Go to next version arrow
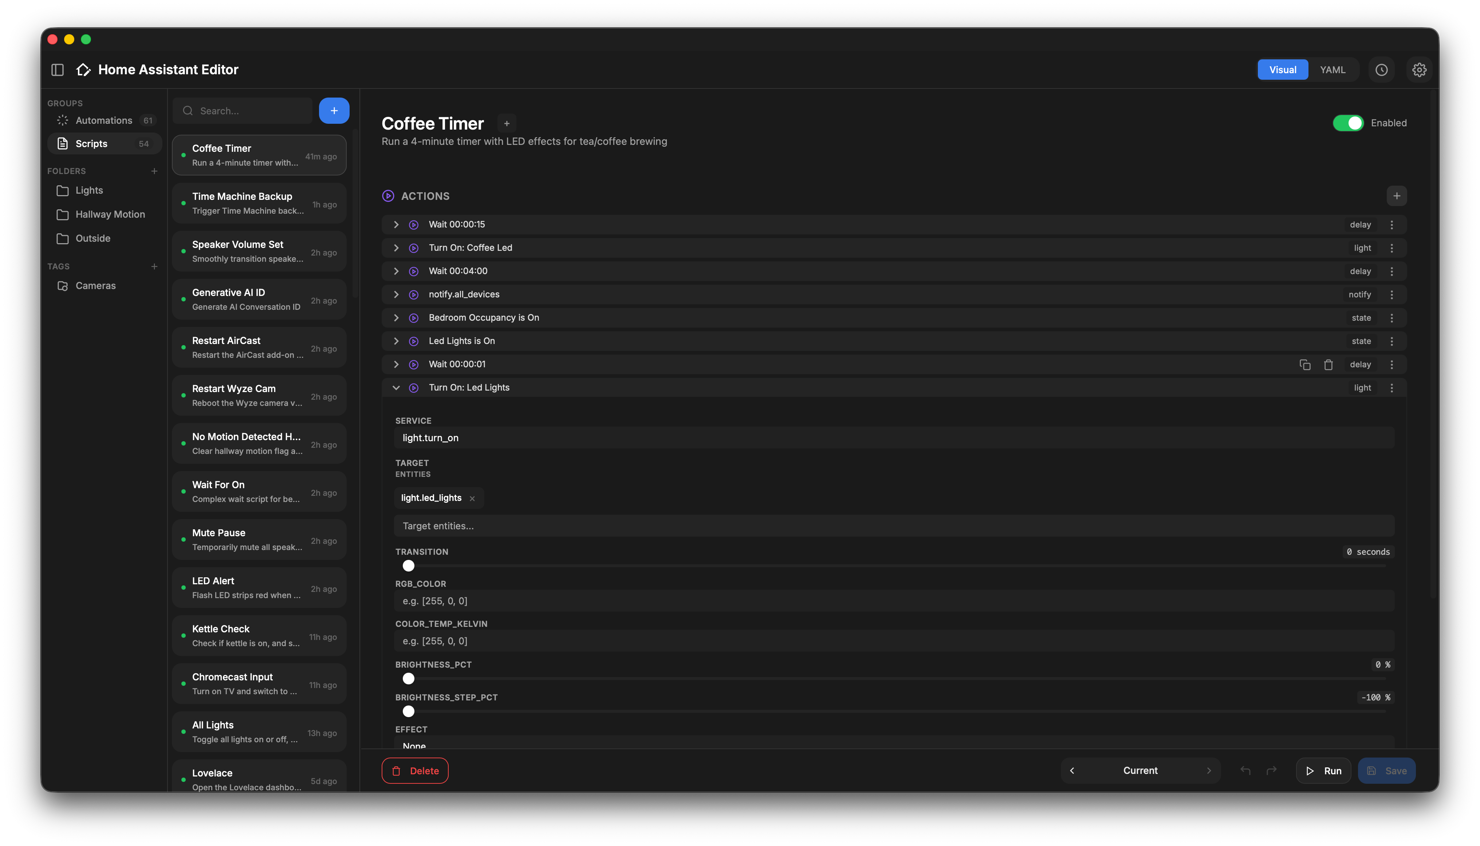 point(1209,770)
